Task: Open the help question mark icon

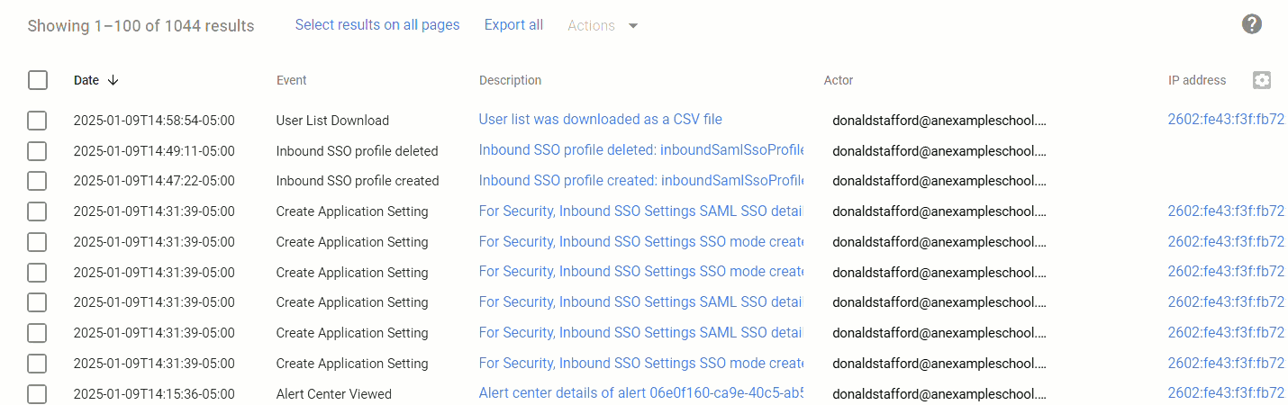Action: 1251,24
